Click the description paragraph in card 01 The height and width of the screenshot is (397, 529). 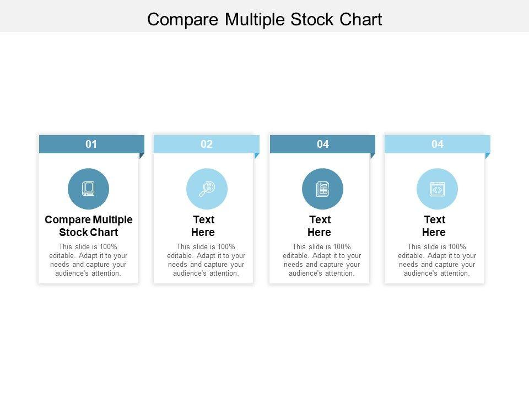pos(88,260)
